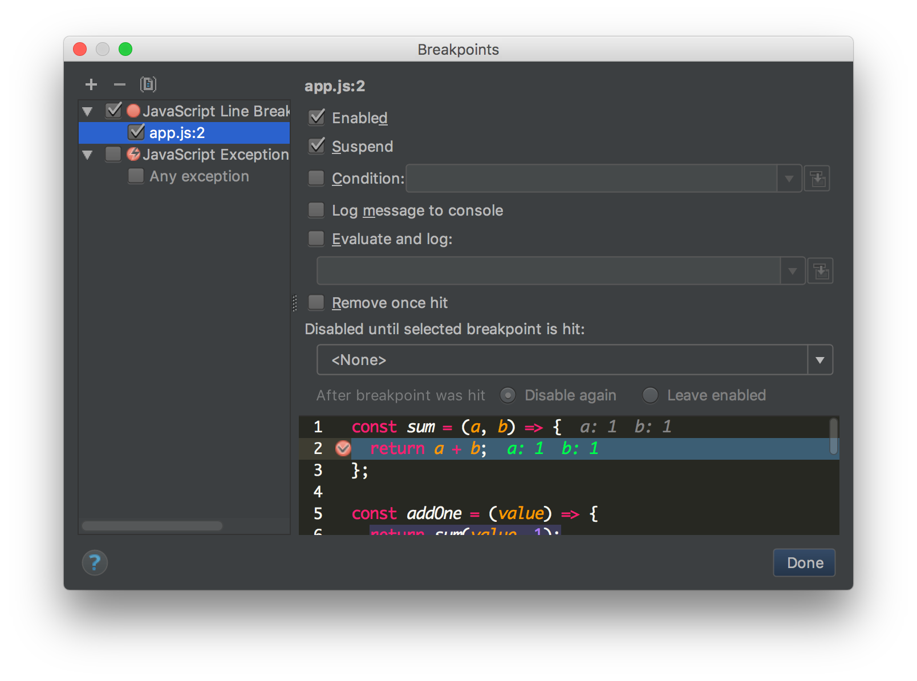
Task: Remove selected breakpoint using the minus icon
Action: (x=119, y=84)
